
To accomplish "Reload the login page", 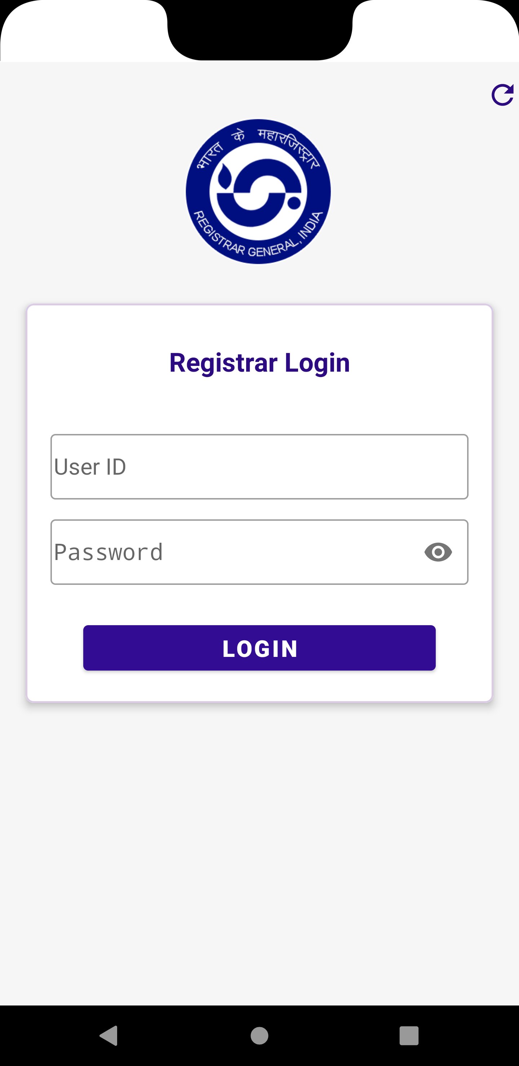I will (502, 95).
